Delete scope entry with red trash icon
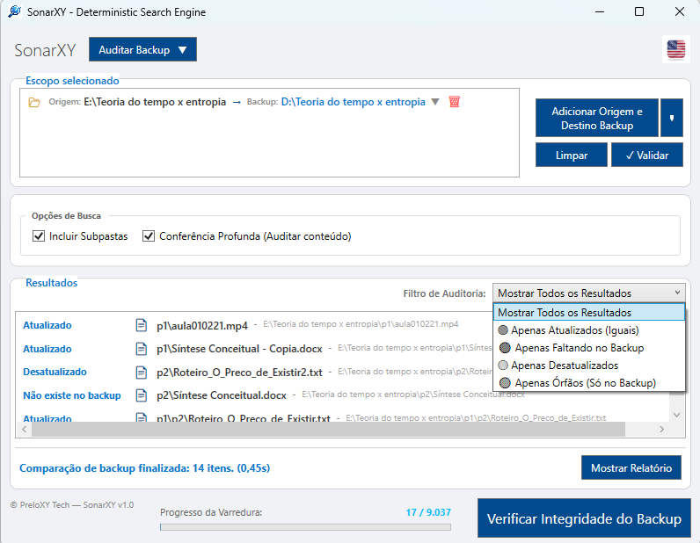The image size is (700, 543). 454,102
